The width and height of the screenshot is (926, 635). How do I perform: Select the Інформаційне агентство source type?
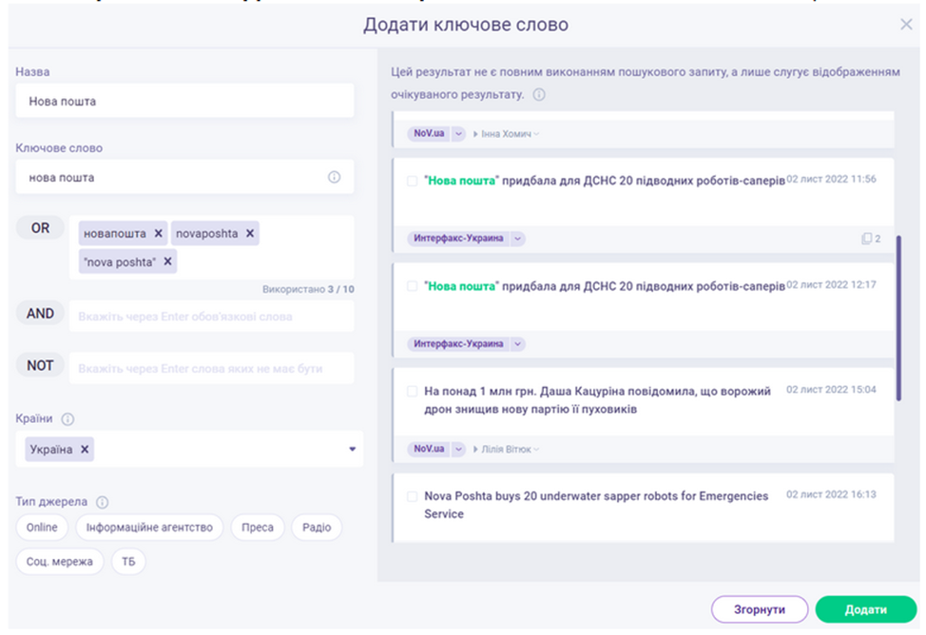pyautogui.click(x=149, y=528)
